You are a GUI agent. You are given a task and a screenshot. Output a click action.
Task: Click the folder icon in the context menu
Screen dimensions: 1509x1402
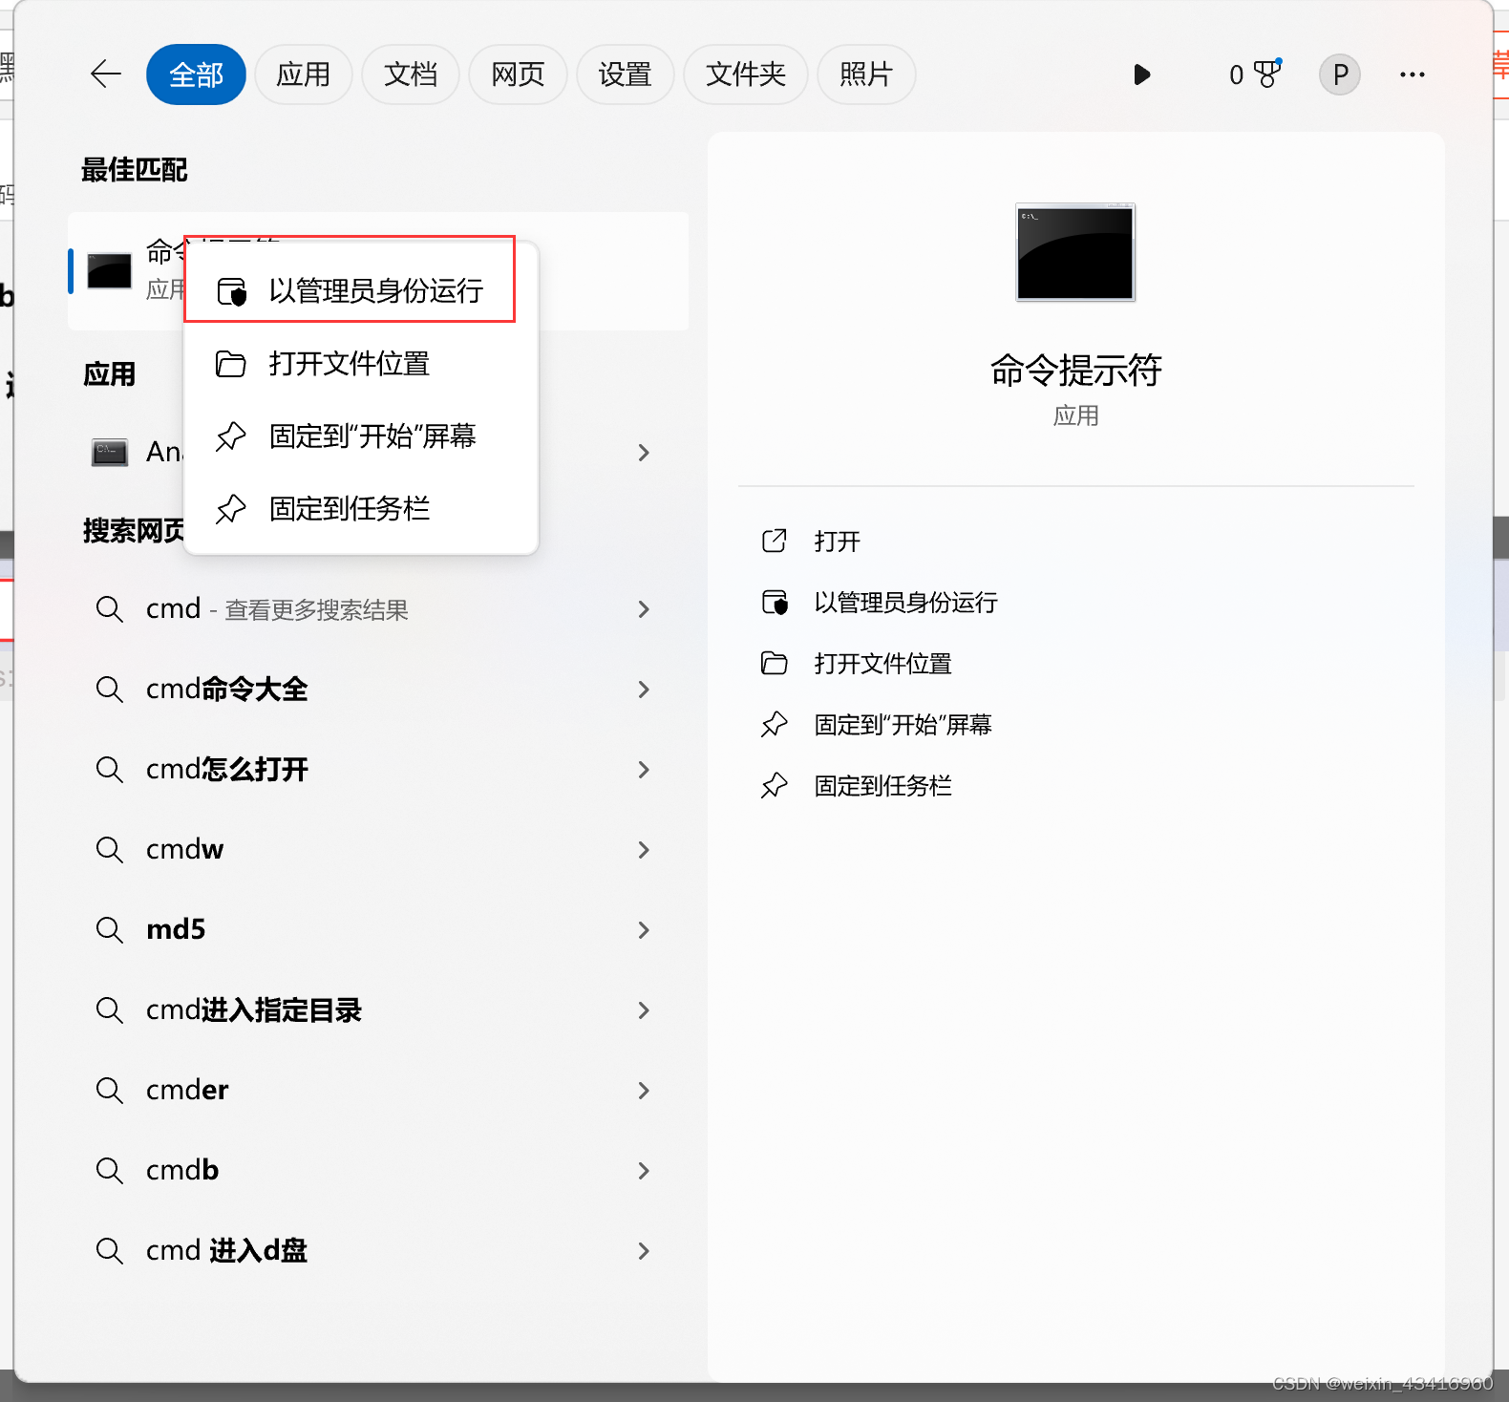coord(231,364)
